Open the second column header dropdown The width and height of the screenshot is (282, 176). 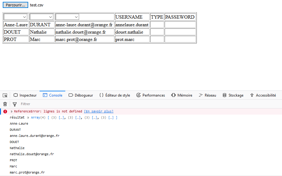(x=41, y=16)
